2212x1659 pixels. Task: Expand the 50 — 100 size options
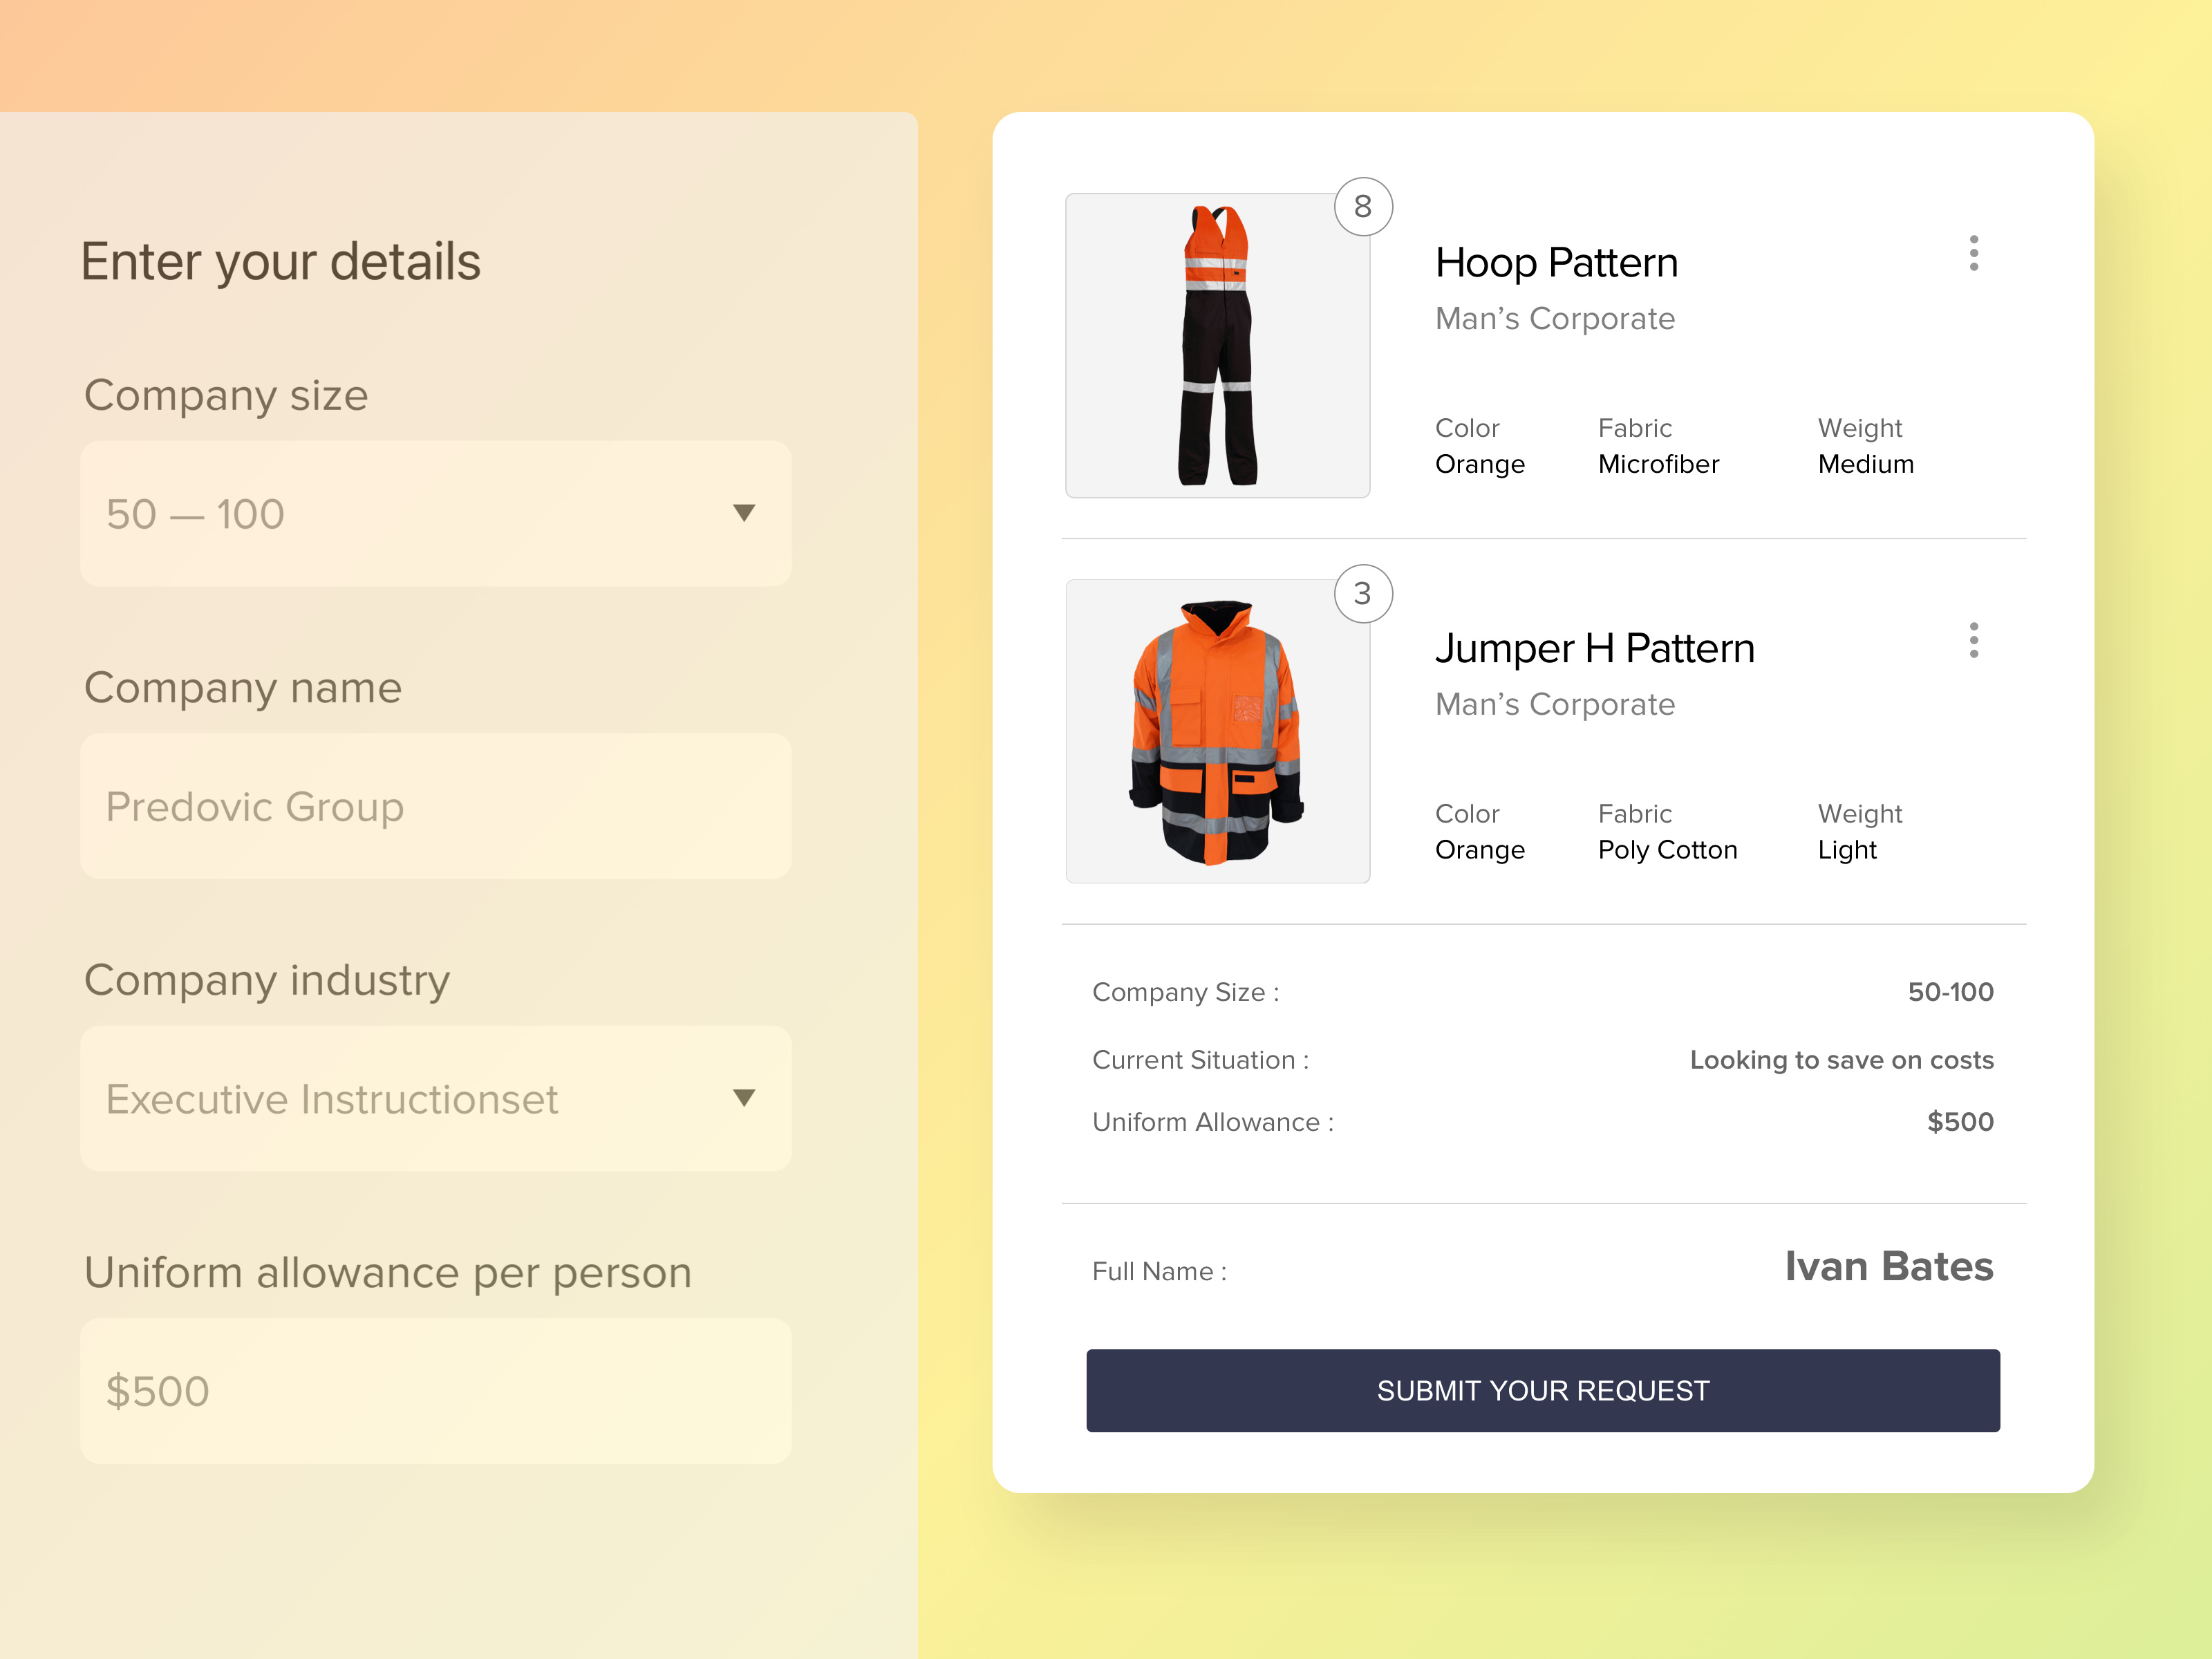coord(436,513)
